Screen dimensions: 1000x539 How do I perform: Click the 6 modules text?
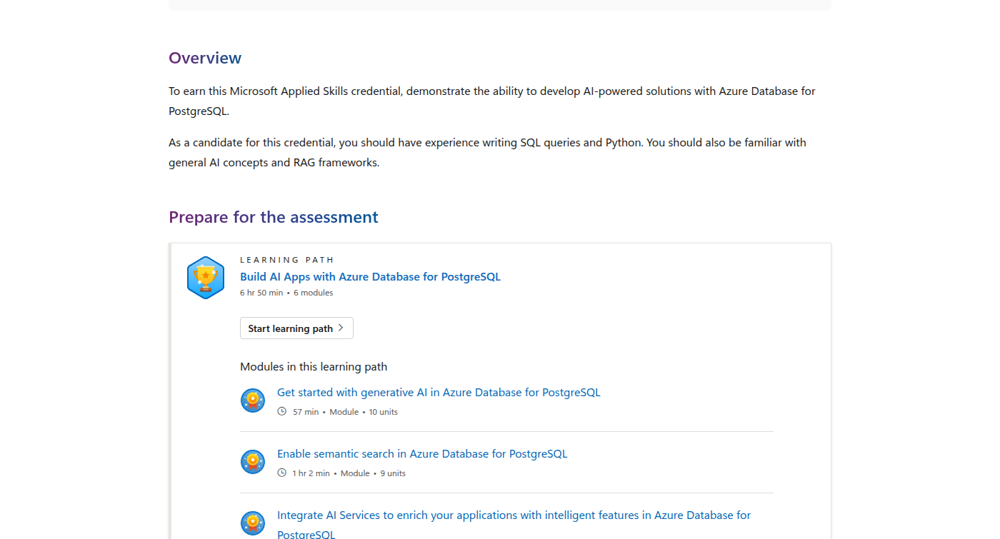(313, 293)
